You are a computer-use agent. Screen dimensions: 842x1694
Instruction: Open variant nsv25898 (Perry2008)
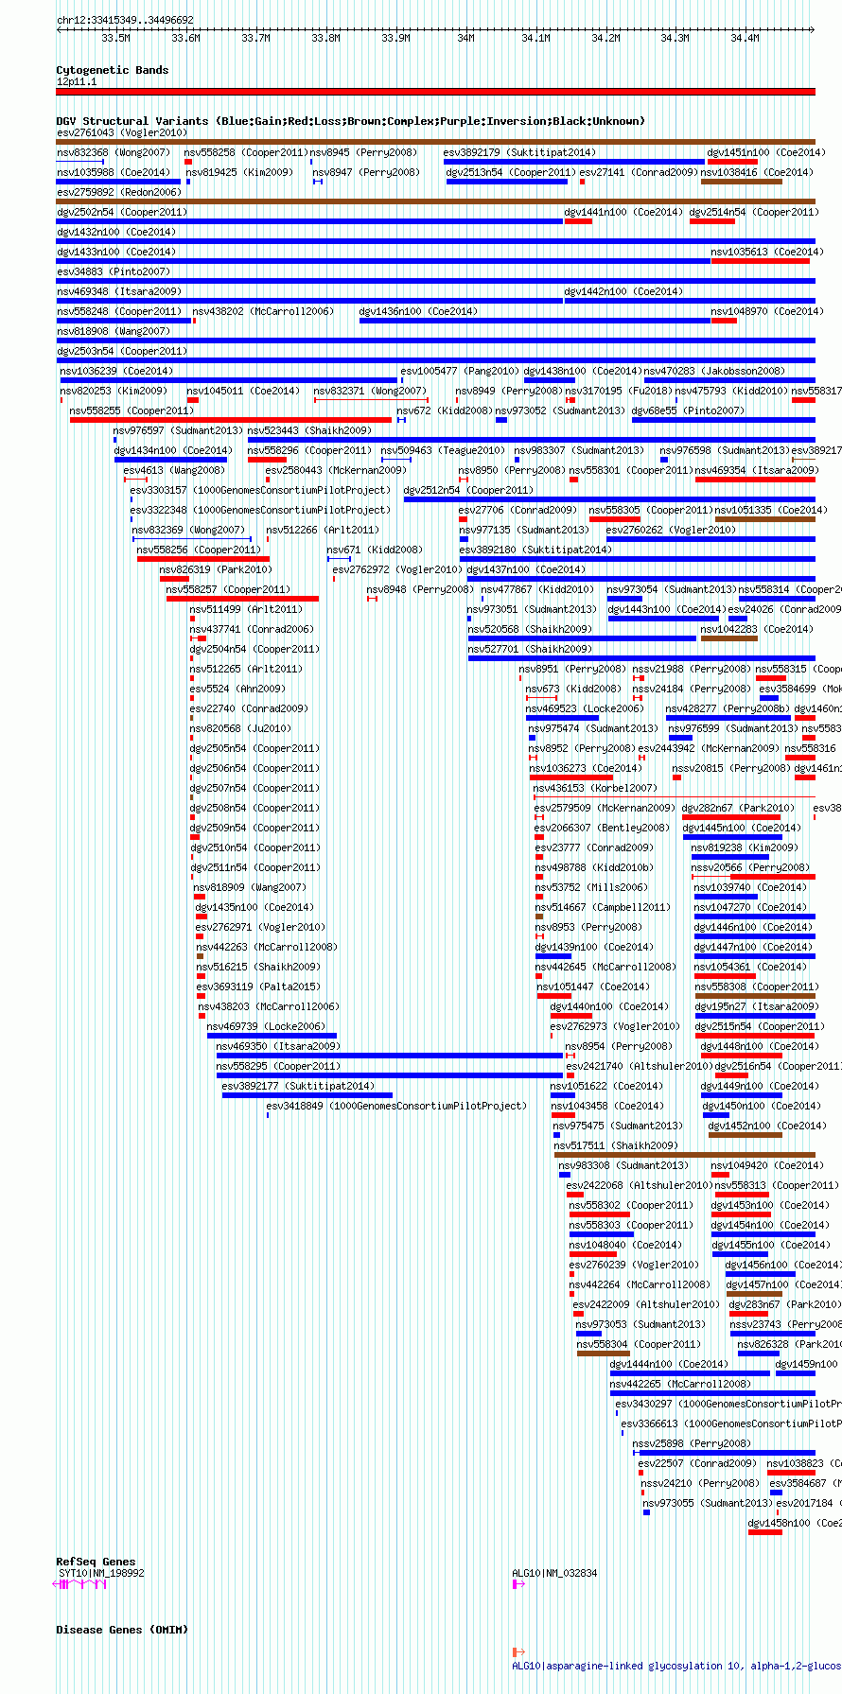pyautogui.click(x=692, y=1443)
